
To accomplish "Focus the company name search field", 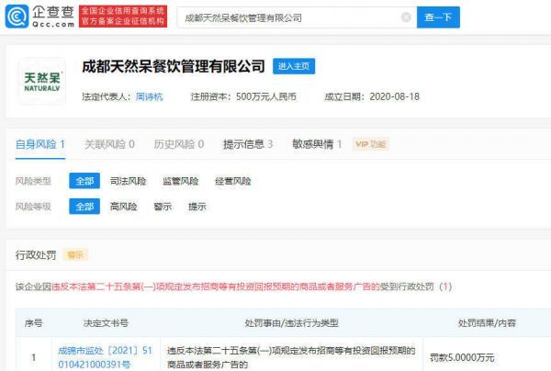I will pyautogui.click(x=297, y=17).
